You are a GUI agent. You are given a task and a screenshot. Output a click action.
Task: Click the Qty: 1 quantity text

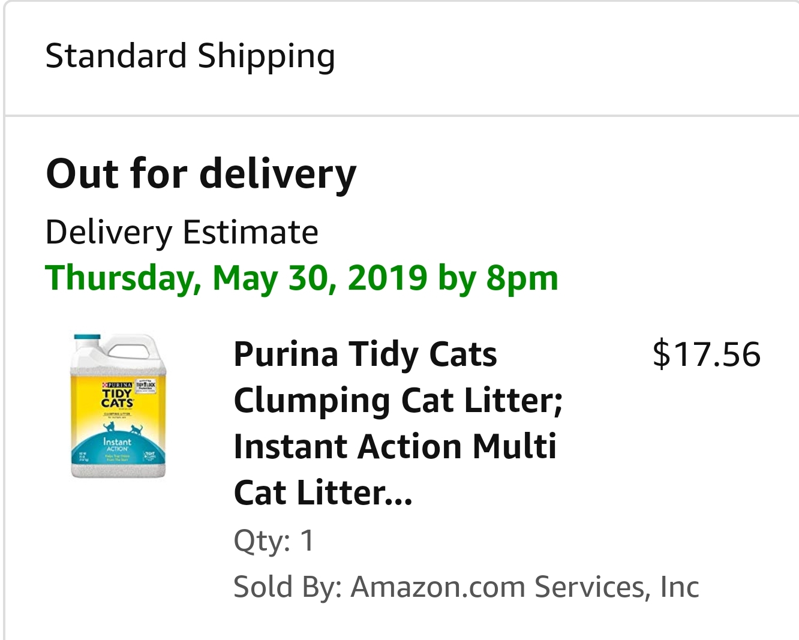(274, 540)
